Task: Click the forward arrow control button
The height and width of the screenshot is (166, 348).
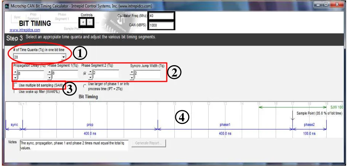Action: [89, 22]
